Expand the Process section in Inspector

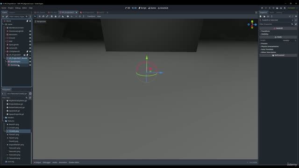pyautogui.click(x=264, y=43)
